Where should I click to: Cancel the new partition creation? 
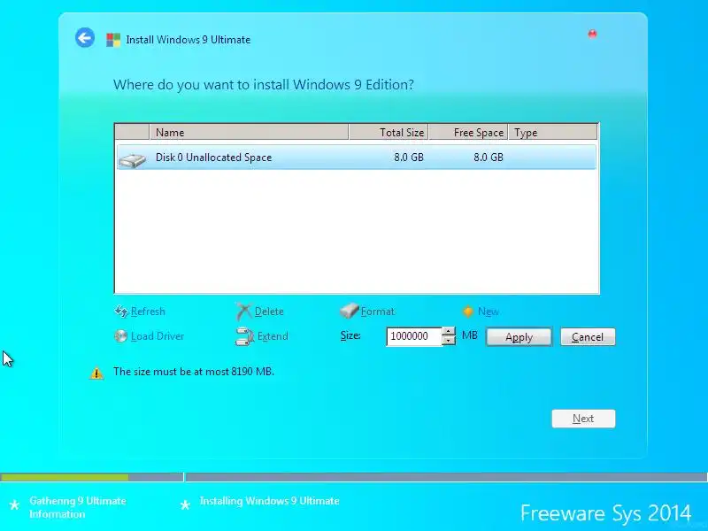[588, 337]
